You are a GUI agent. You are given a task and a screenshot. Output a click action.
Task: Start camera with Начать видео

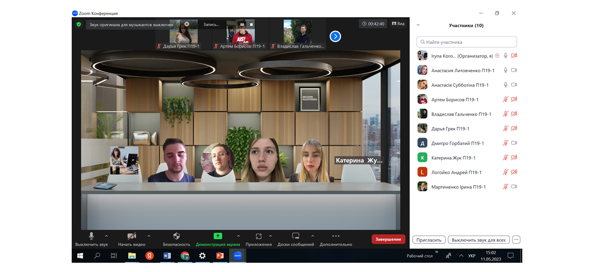click(132, 239)
